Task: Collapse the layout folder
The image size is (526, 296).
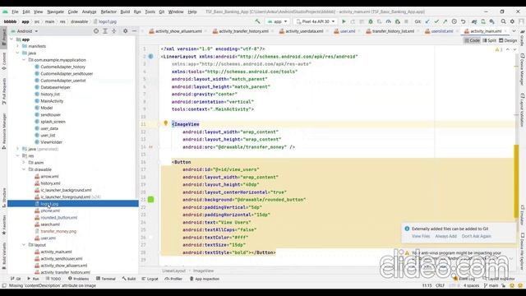Action: click(24, 245)
